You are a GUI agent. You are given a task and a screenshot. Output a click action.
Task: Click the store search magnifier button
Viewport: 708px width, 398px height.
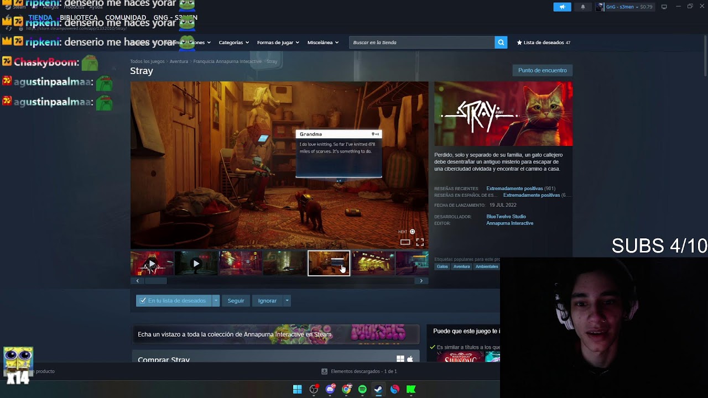[x=501, y=43]
